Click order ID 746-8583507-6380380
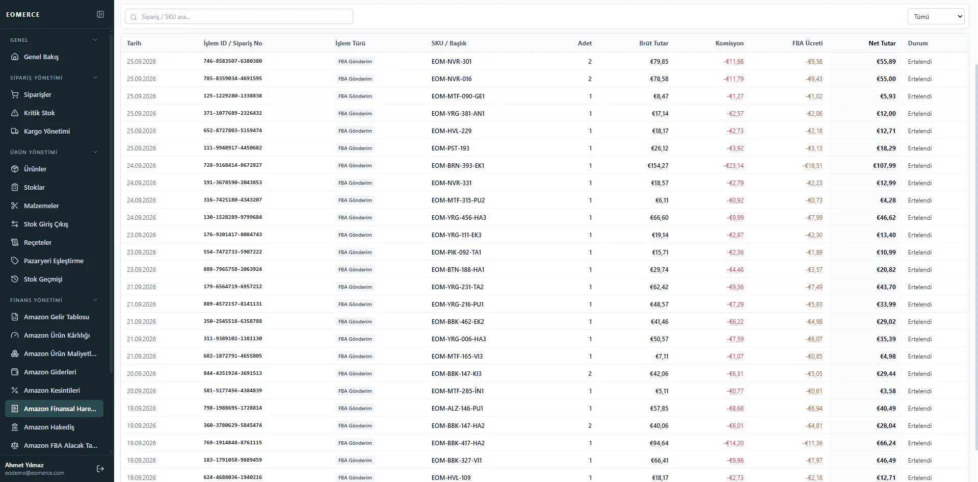Image resolution: width=978 pixels, height=482 pixels. coord(232,61)
